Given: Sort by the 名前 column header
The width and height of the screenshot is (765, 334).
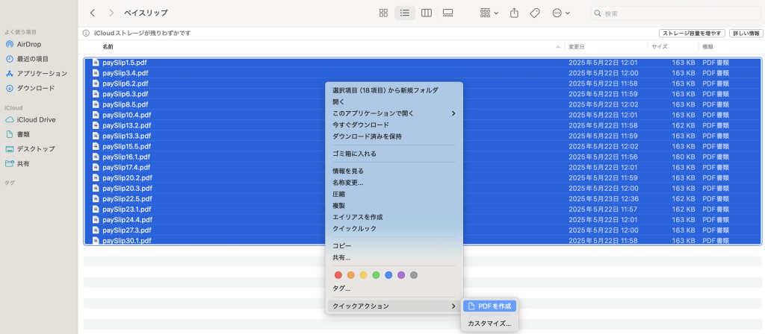Looking at the screenshot, I should coord(108,47).
